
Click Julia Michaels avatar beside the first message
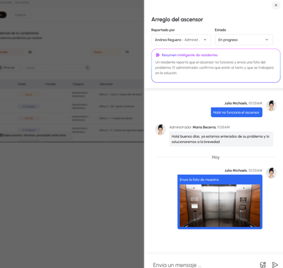271,105
